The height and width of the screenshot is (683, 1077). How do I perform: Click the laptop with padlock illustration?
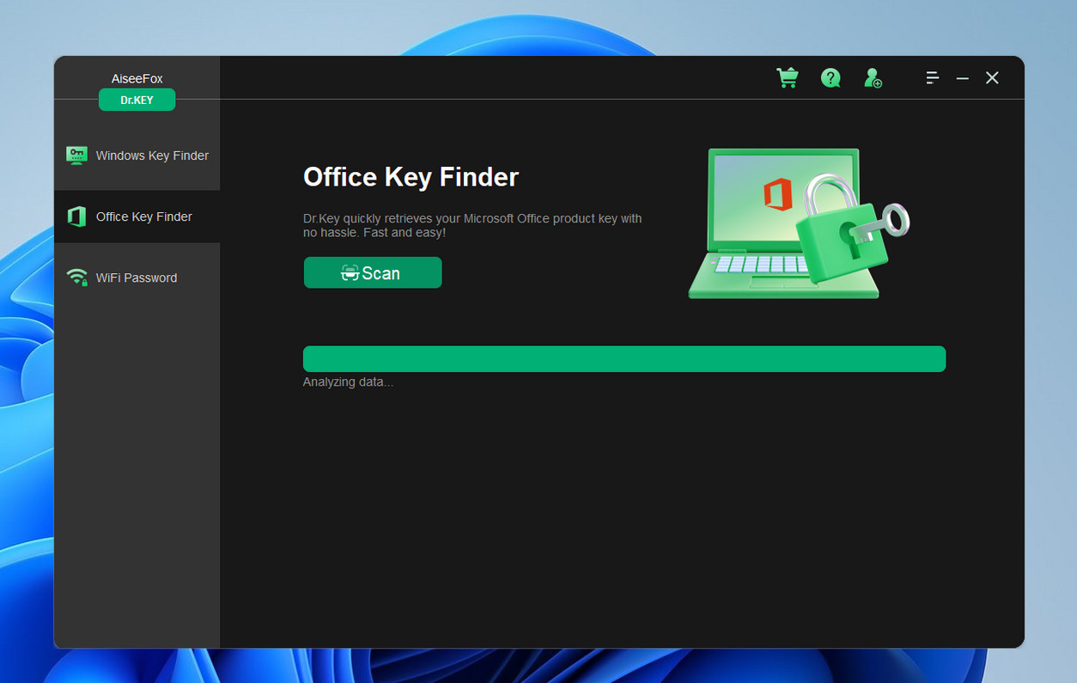(799, 223)
